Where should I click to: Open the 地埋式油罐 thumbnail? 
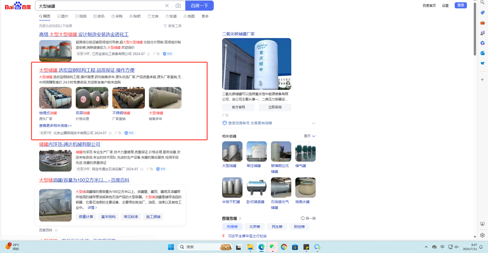click(x=55, y=98)
